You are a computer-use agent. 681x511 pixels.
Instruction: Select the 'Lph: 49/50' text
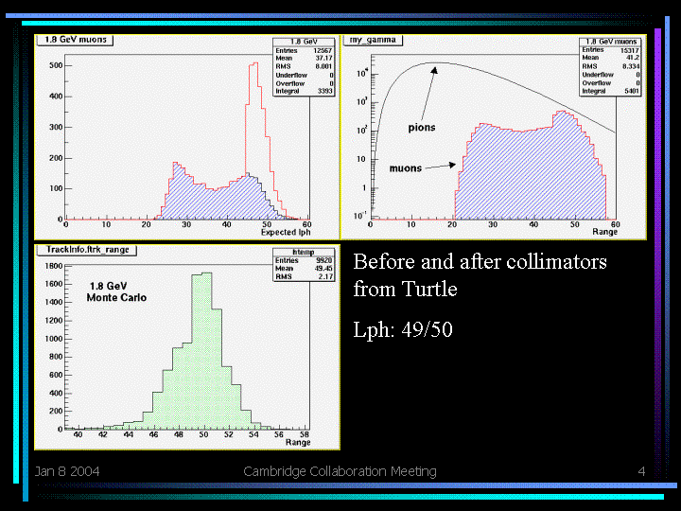[403, 329]
